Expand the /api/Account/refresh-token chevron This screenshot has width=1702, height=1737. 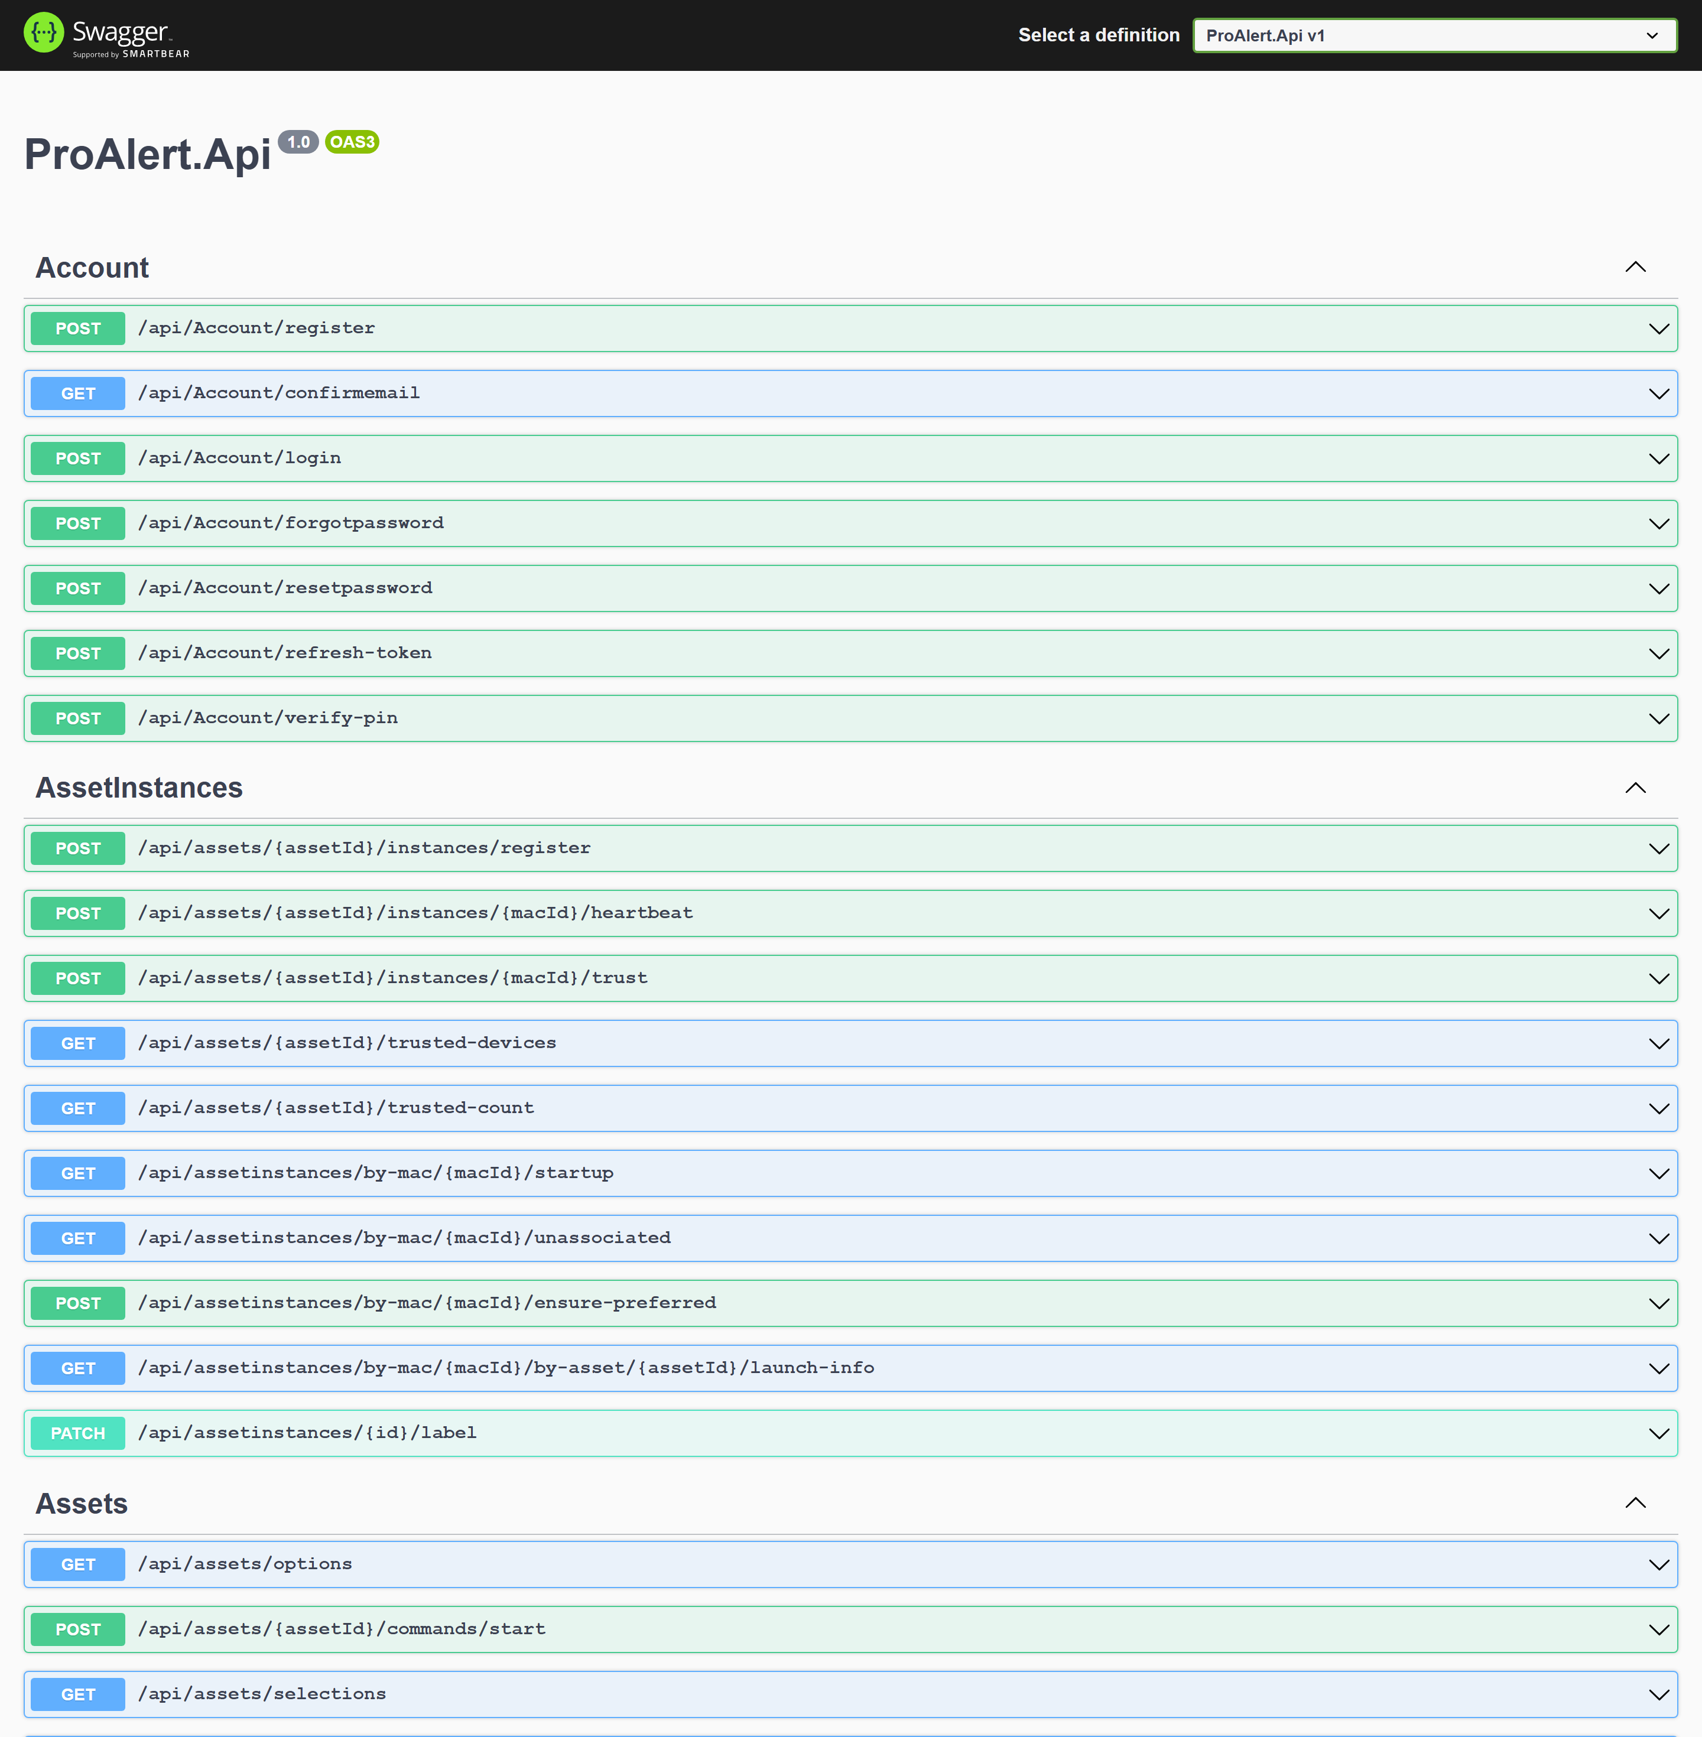coord(1659,654)
